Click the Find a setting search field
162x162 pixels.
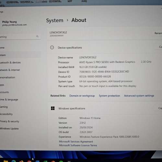pyautogui.click(x=20, y=37)
